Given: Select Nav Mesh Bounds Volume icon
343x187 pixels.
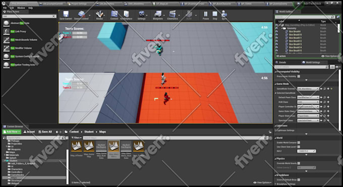Looking at the screenshot, I should point(7,40).
